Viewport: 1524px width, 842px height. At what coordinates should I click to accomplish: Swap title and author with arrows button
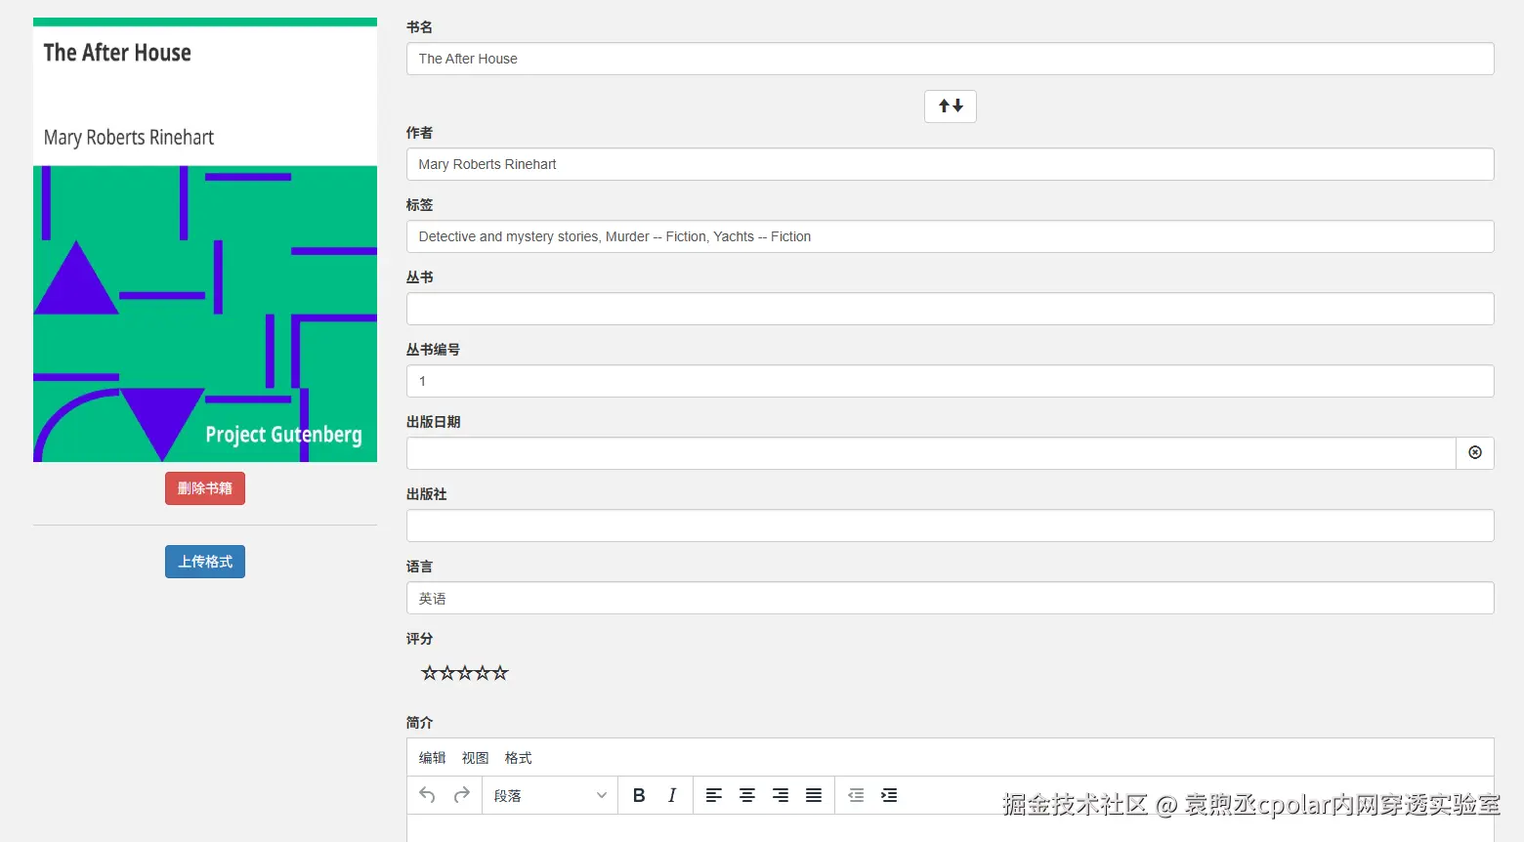(950, 106)
